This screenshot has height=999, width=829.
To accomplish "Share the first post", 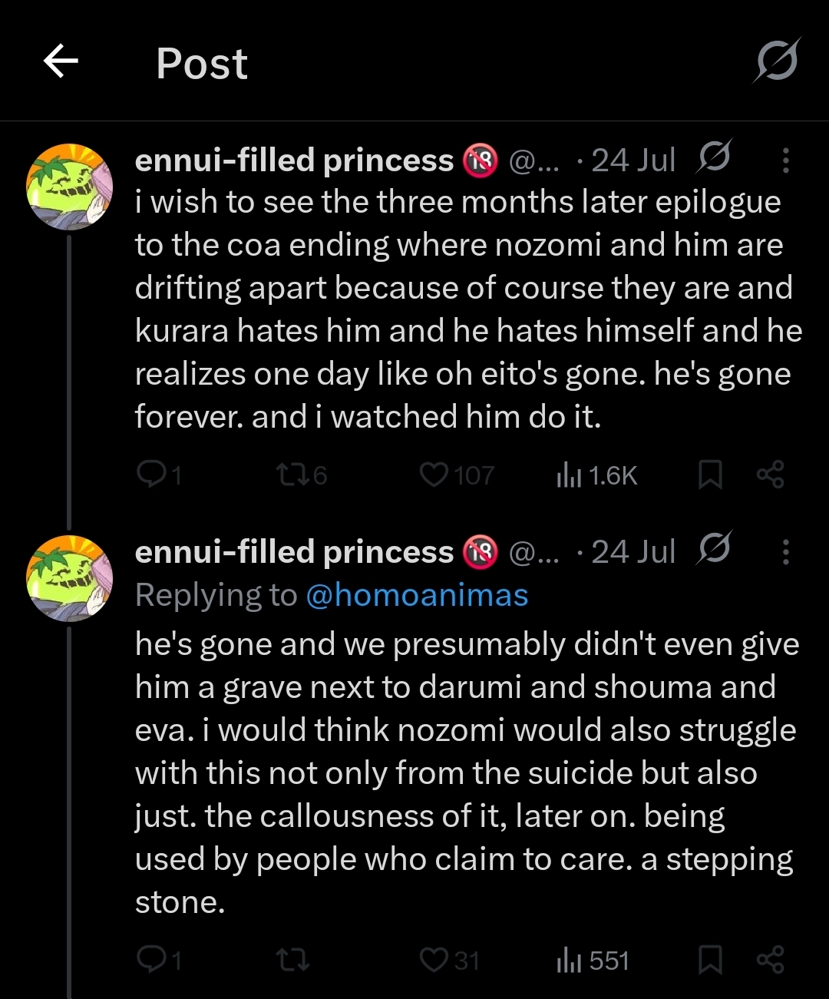I will point(770,475).
